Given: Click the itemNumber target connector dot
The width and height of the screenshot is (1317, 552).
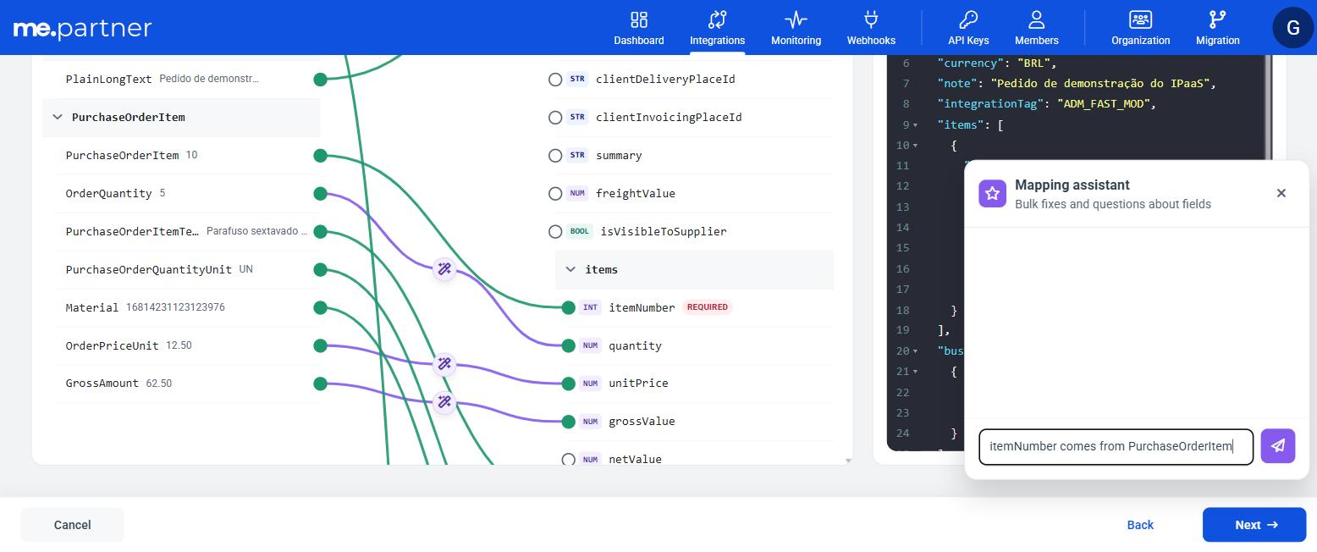Looking at the screenshot, I should [569, 307].
